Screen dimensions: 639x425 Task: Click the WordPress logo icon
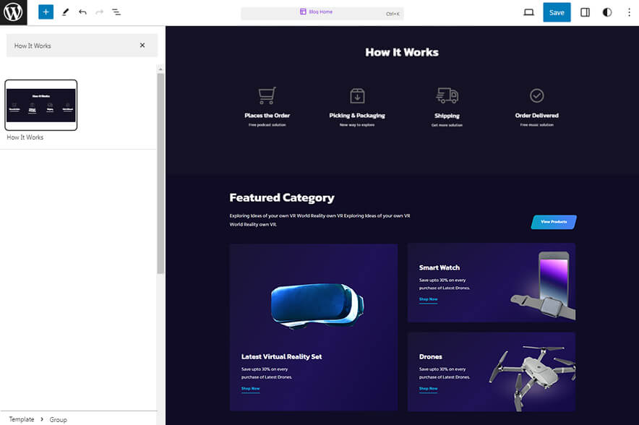pos(13,12)
